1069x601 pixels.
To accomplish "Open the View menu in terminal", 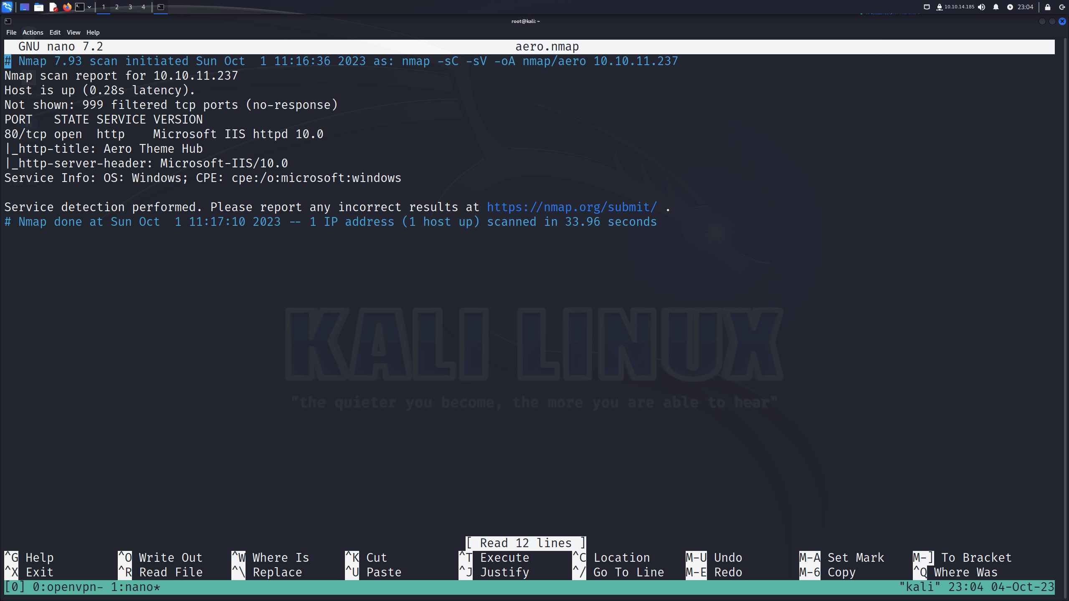I will click(x=73, y=33).
